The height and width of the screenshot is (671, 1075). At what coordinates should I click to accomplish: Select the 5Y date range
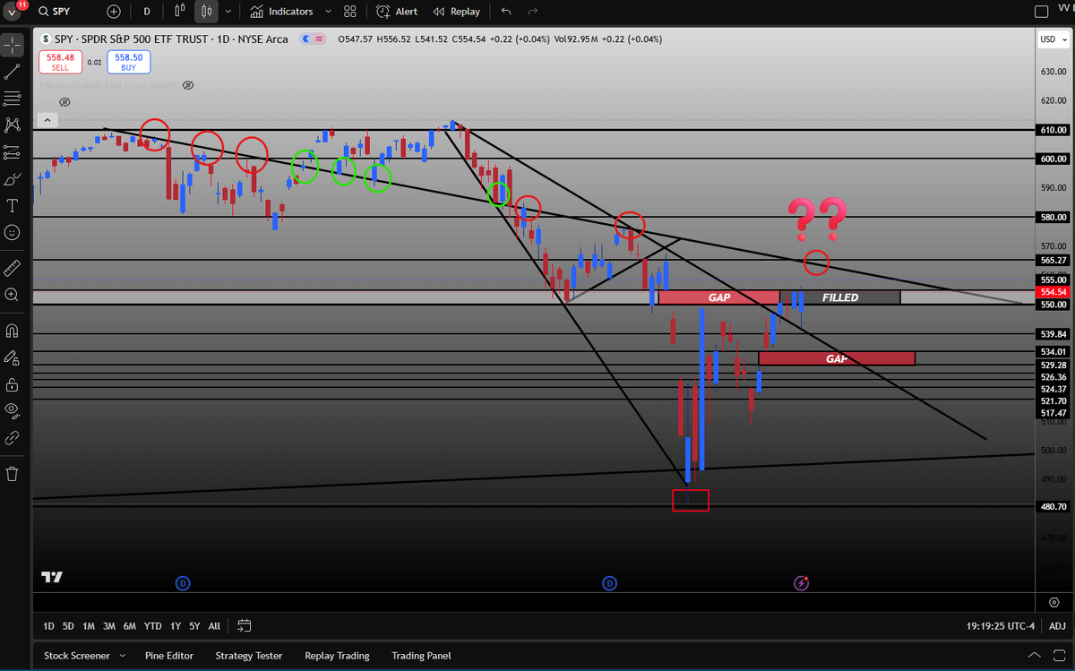pos(194,626)
